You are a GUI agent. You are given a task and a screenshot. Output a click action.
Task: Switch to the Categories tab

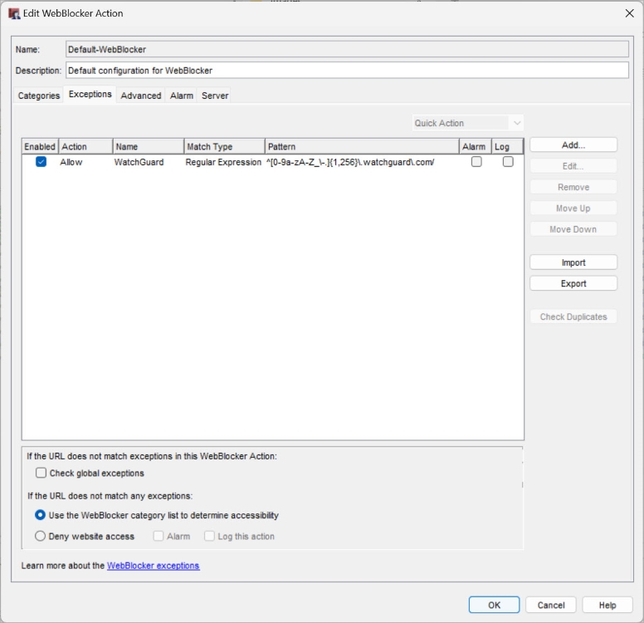[39, 96]
